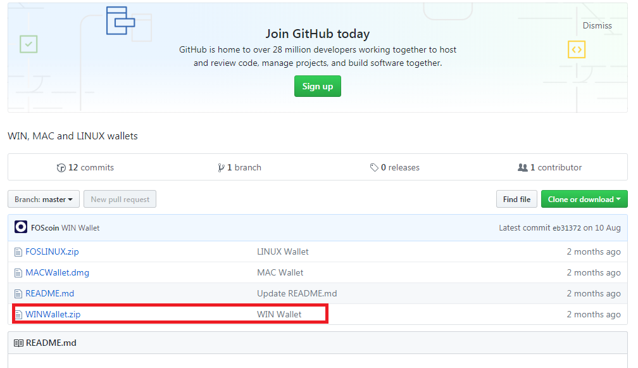Click the file icon beside FOSLINUX.zip
This screenshot has height=368, width=638.
point(18,252)
